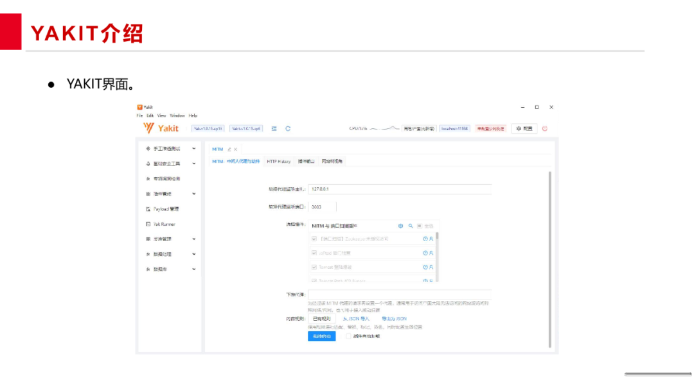The image size is (694, 390).
Task: Click the listening port field 8083
Action: 322,207
